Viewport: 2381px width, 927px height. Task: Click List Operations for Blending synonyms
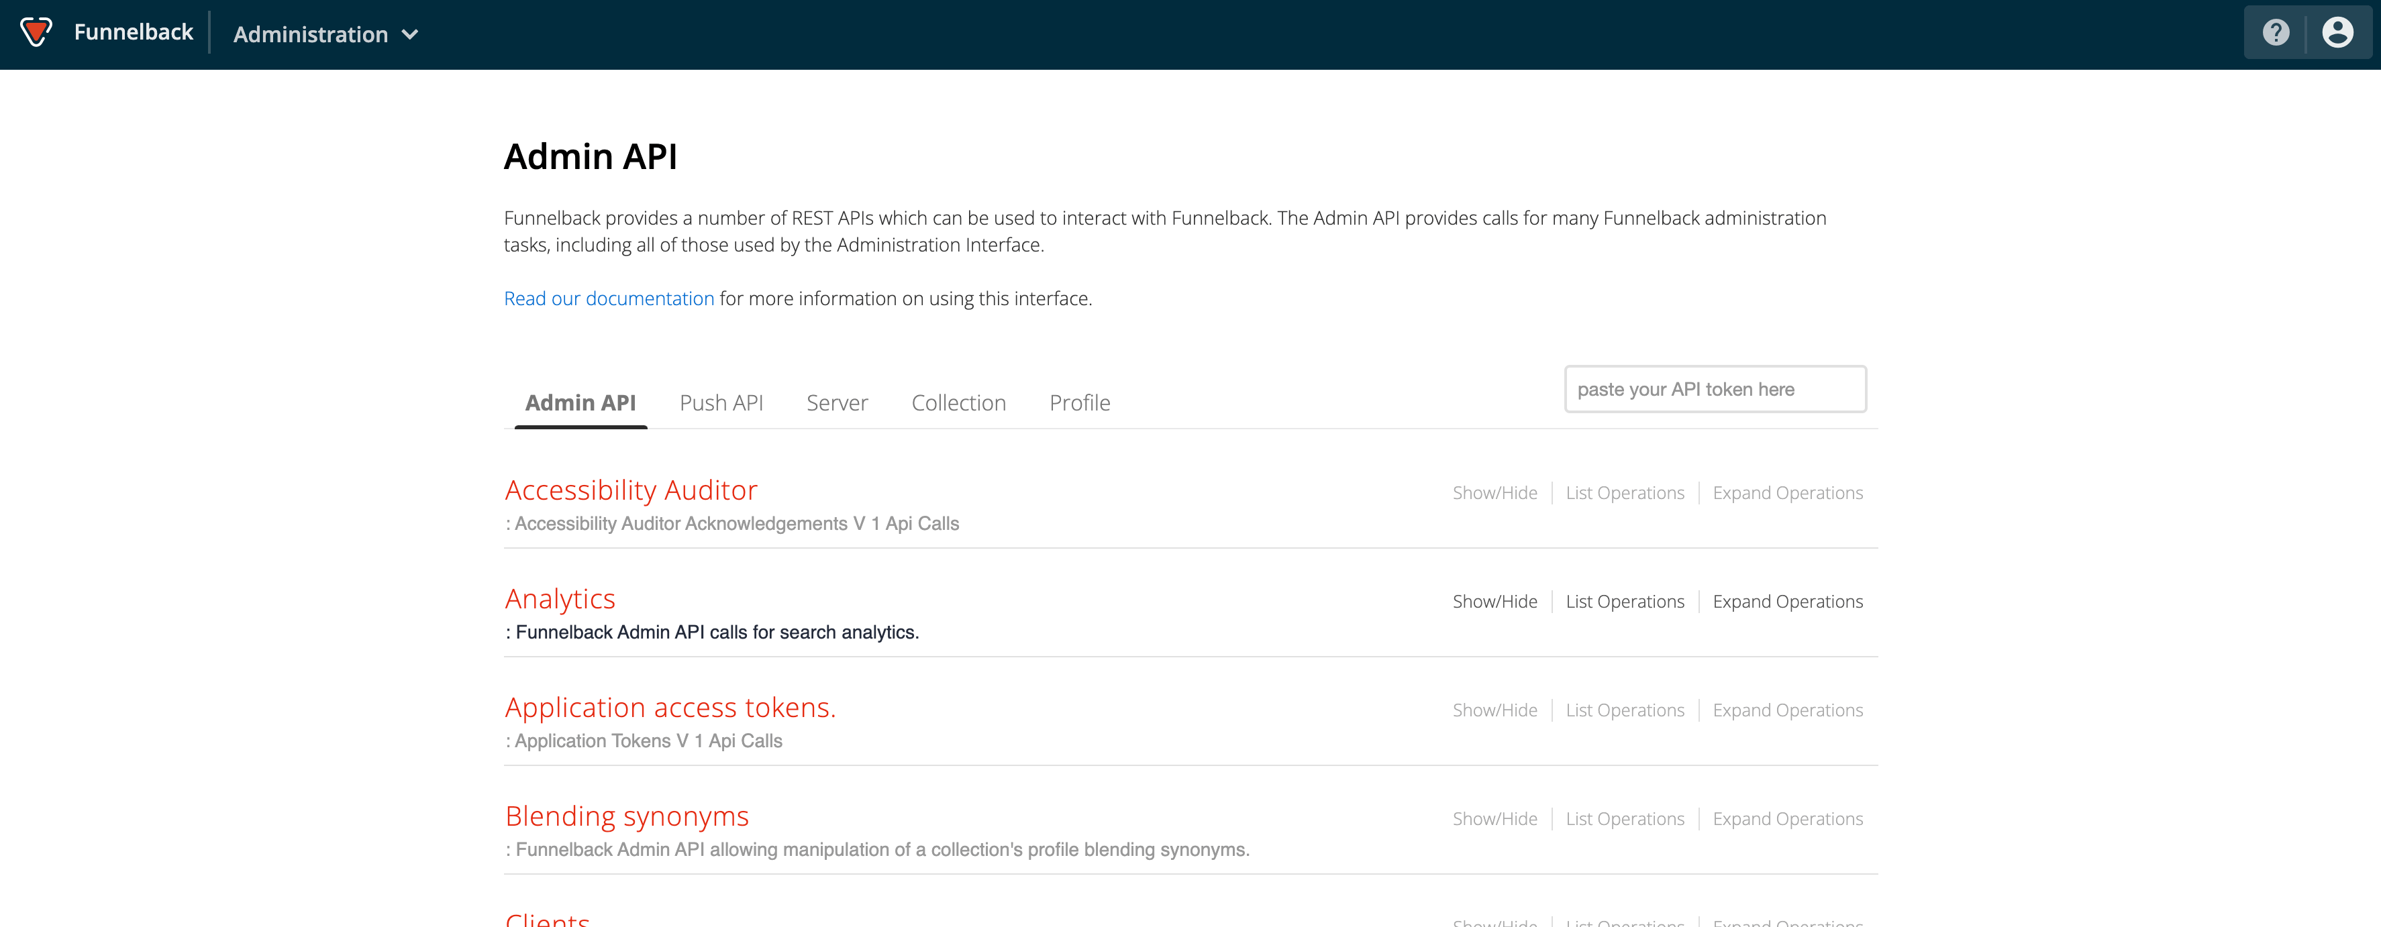pos(1625,818)
